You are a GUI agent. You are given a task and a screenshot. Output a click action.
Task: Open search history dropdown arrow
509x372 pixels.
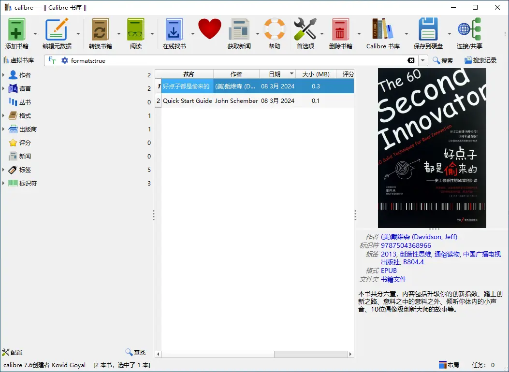423,60
